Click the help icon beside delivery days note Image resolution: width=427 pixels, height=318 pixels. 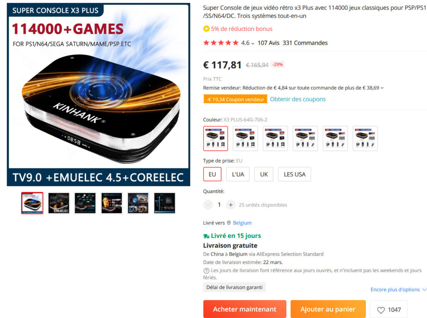(x=206, y=270)
